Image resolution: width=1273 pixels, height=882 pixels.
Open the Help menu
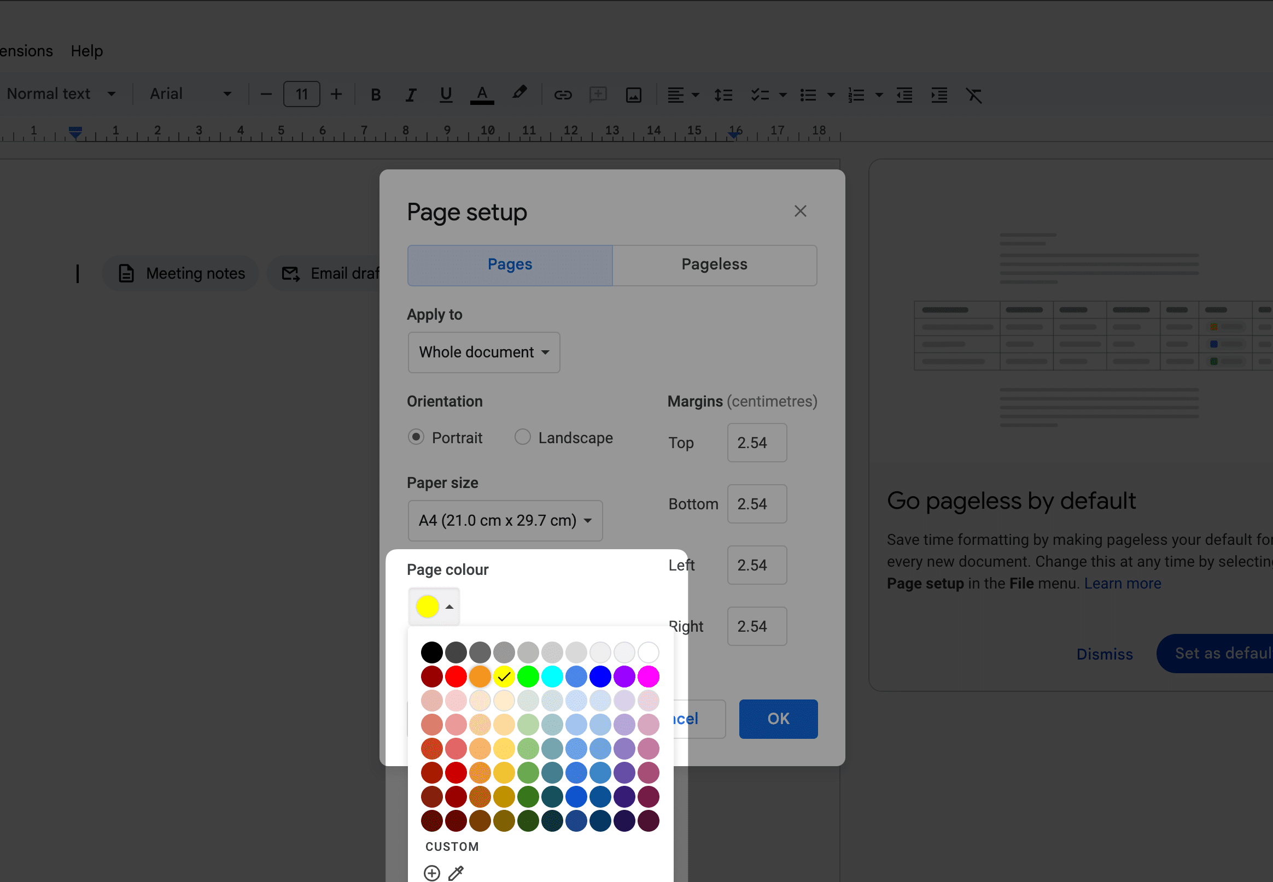[87, 51]
